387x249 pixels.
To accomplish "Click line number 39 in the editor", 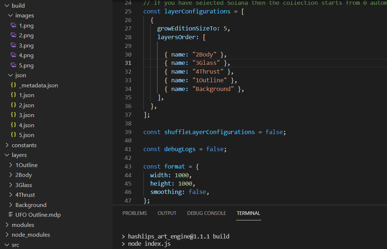I will pyautogui.click(x=128, y=132).
